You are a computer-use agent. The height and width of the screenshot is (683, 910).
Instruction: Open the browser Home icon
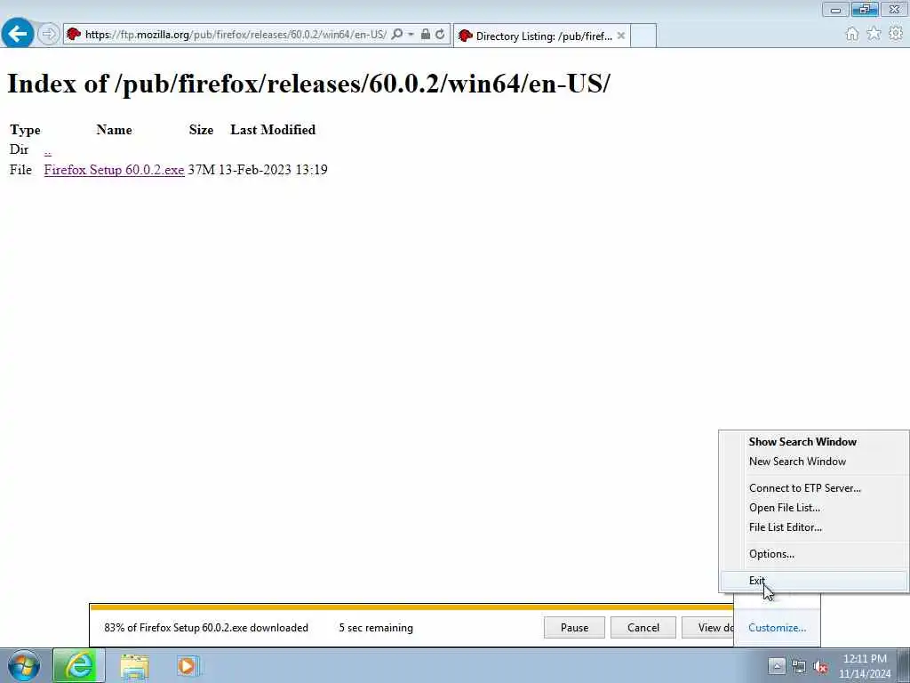tap(852, 35)
